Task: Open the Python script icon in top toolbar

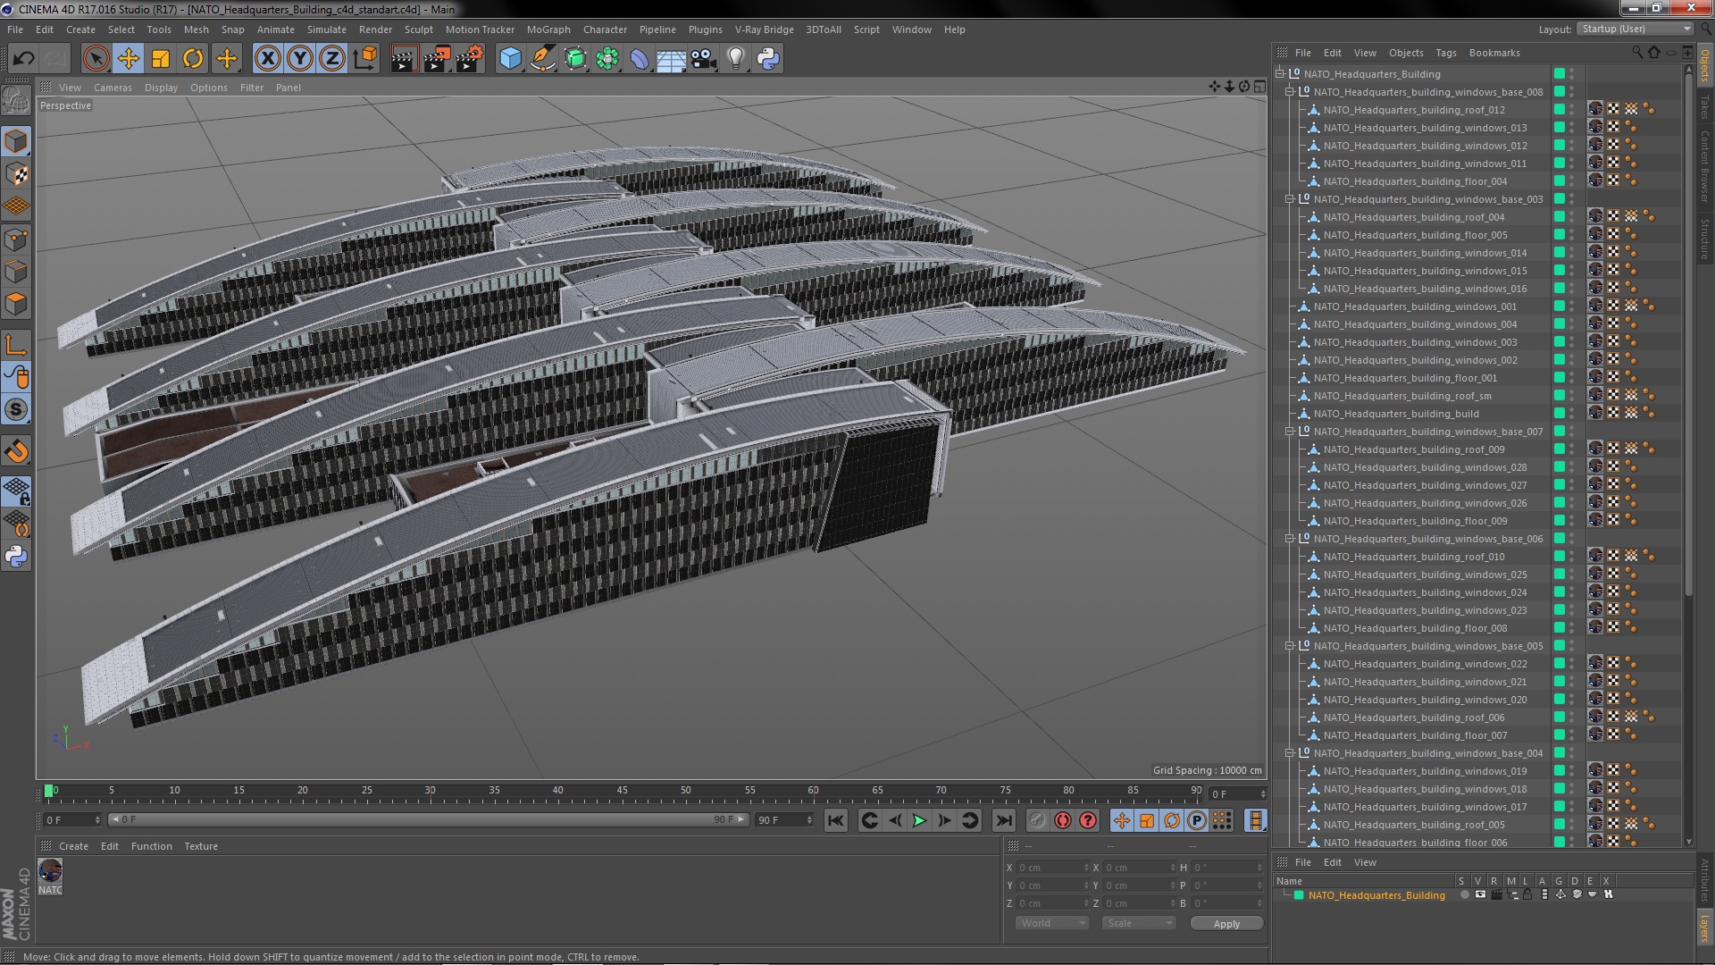Action: tap(768, 59)
